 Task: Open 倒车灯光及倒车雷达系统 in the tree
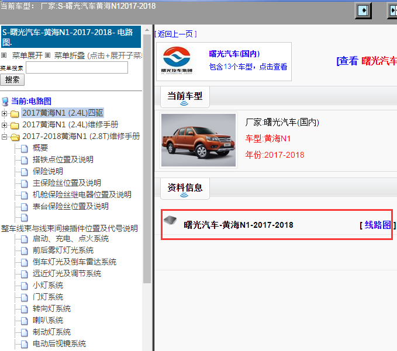coord(74,262)
